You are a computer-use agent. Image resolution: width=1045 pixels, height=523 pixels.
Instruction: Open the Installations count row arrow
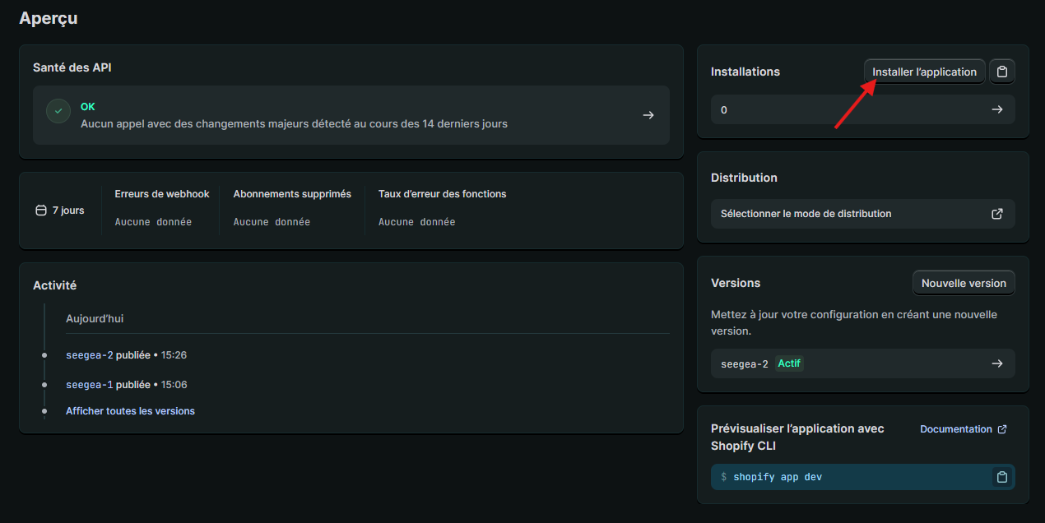(997, 109)
